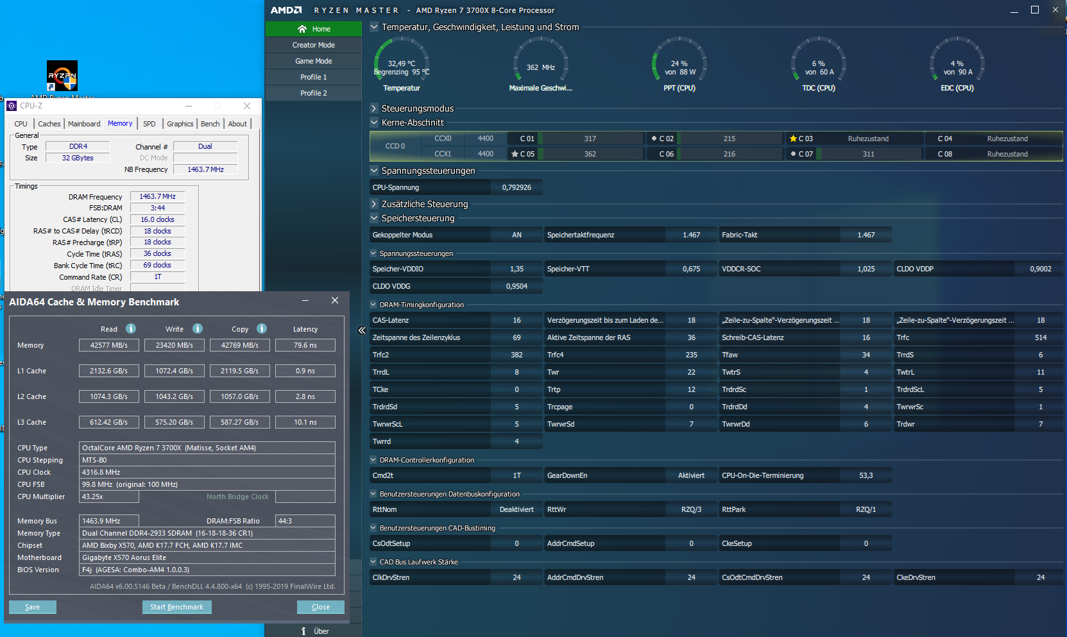Open the Caches tab in CPU-Z
The image size is (1067, 637).
49,124
